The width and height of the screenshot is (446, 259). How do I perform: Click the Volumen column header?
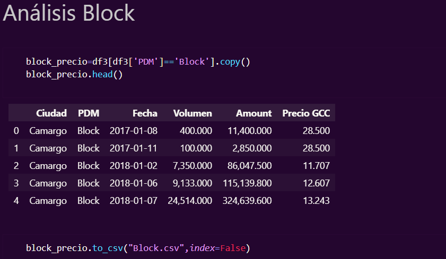[193, 113]
